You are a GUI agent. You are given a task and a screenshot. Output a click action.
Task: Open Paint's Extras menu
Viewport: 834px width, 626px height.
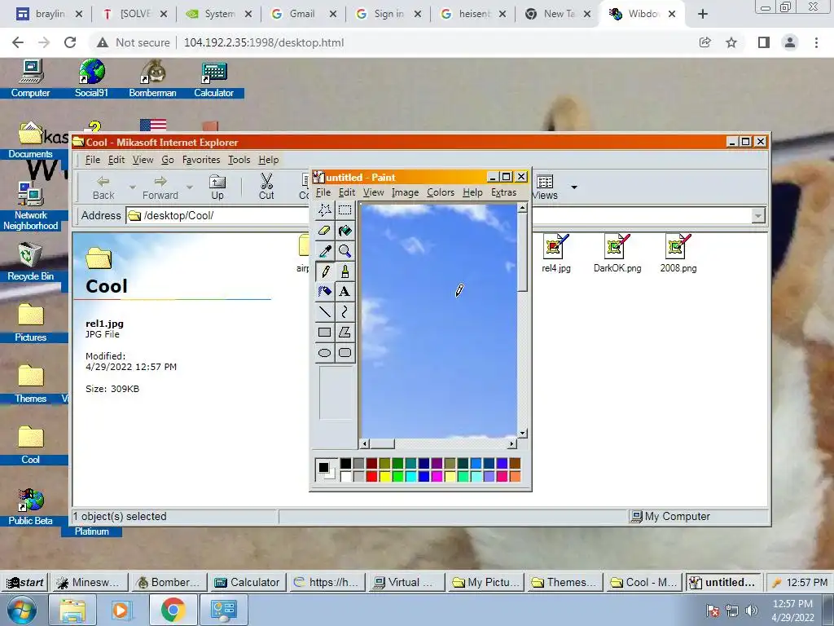click(x=503, y=192)
